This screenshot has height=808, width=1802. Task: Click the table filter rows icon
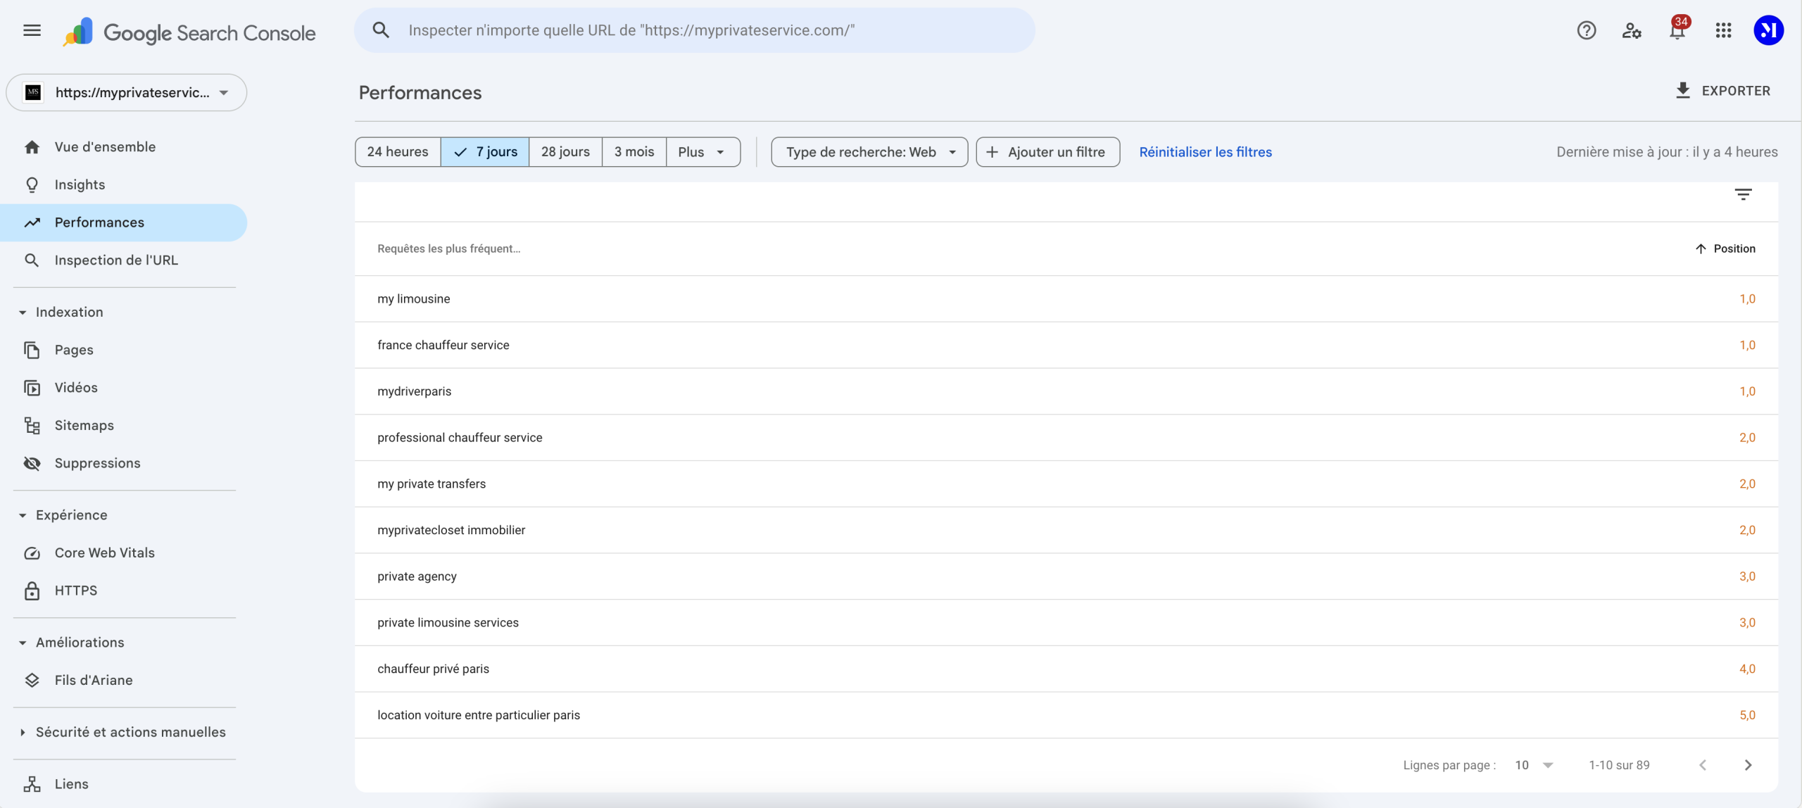[x=1743, y=194]
